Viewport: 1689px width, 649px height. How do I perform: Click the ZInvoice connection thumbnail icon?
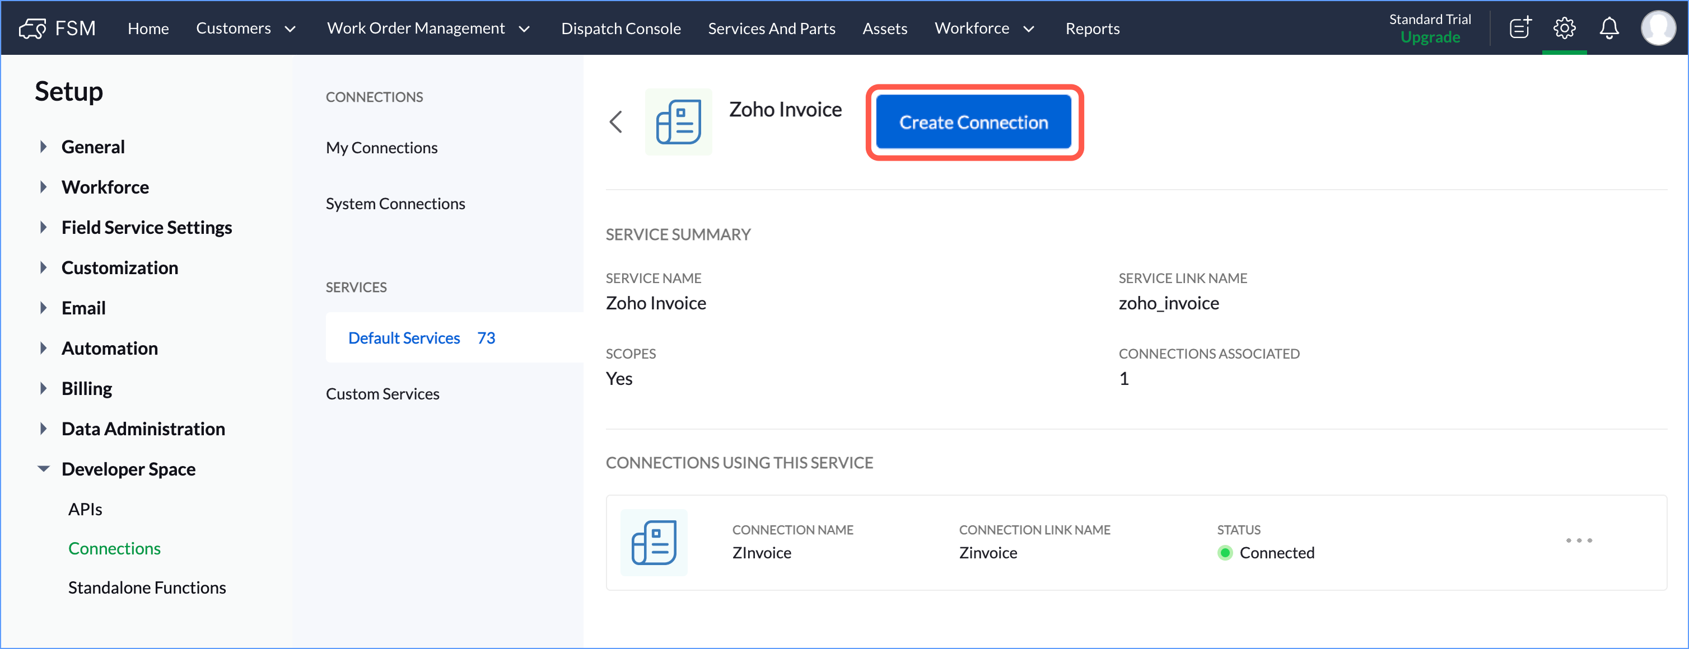click(x=654, y=543)
